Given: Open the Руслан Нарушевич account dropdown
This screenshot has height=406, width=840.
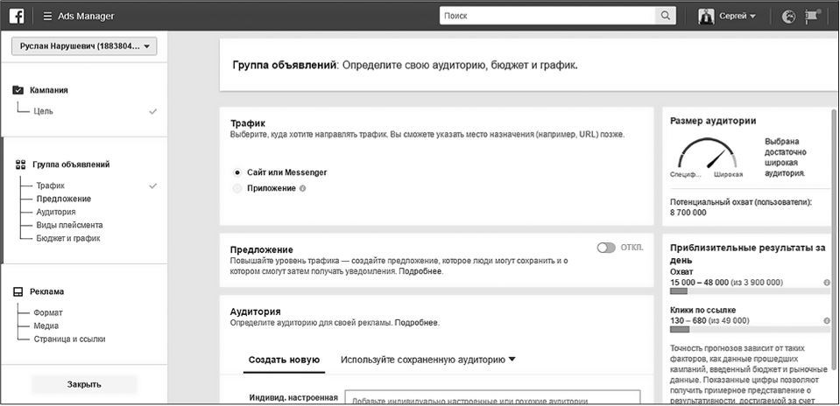Looking at the screenshot, I should (84, 46).
